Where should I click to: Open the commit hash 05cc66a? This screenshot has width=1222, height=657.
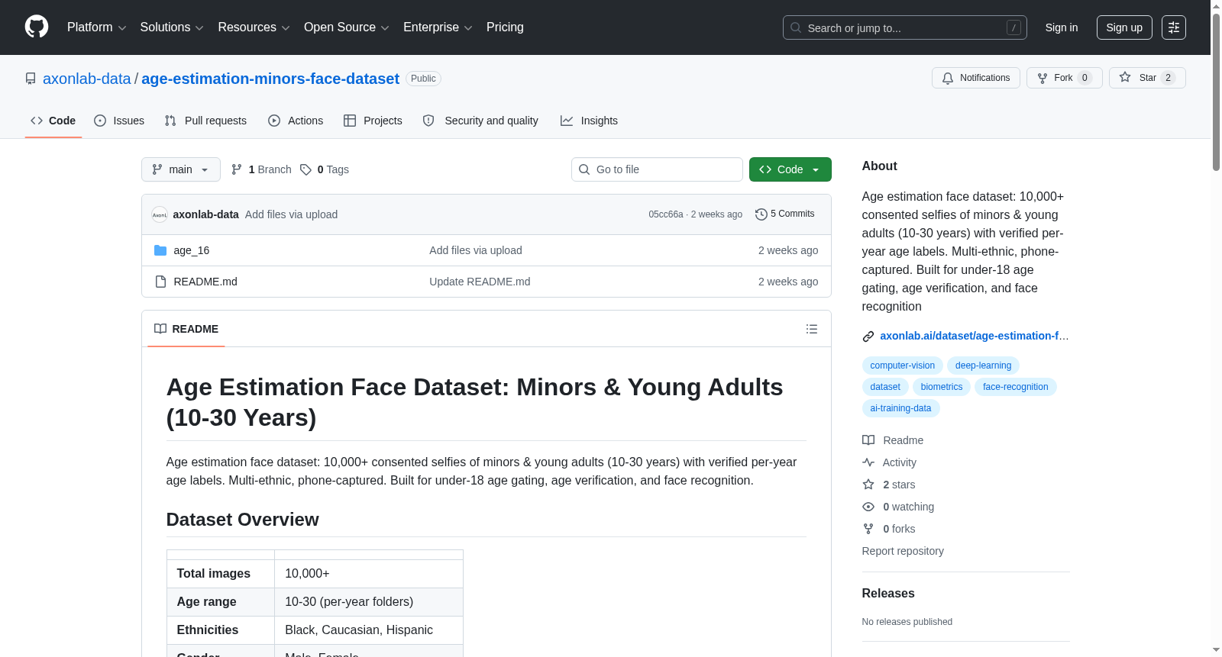click(x=666, y=214)
